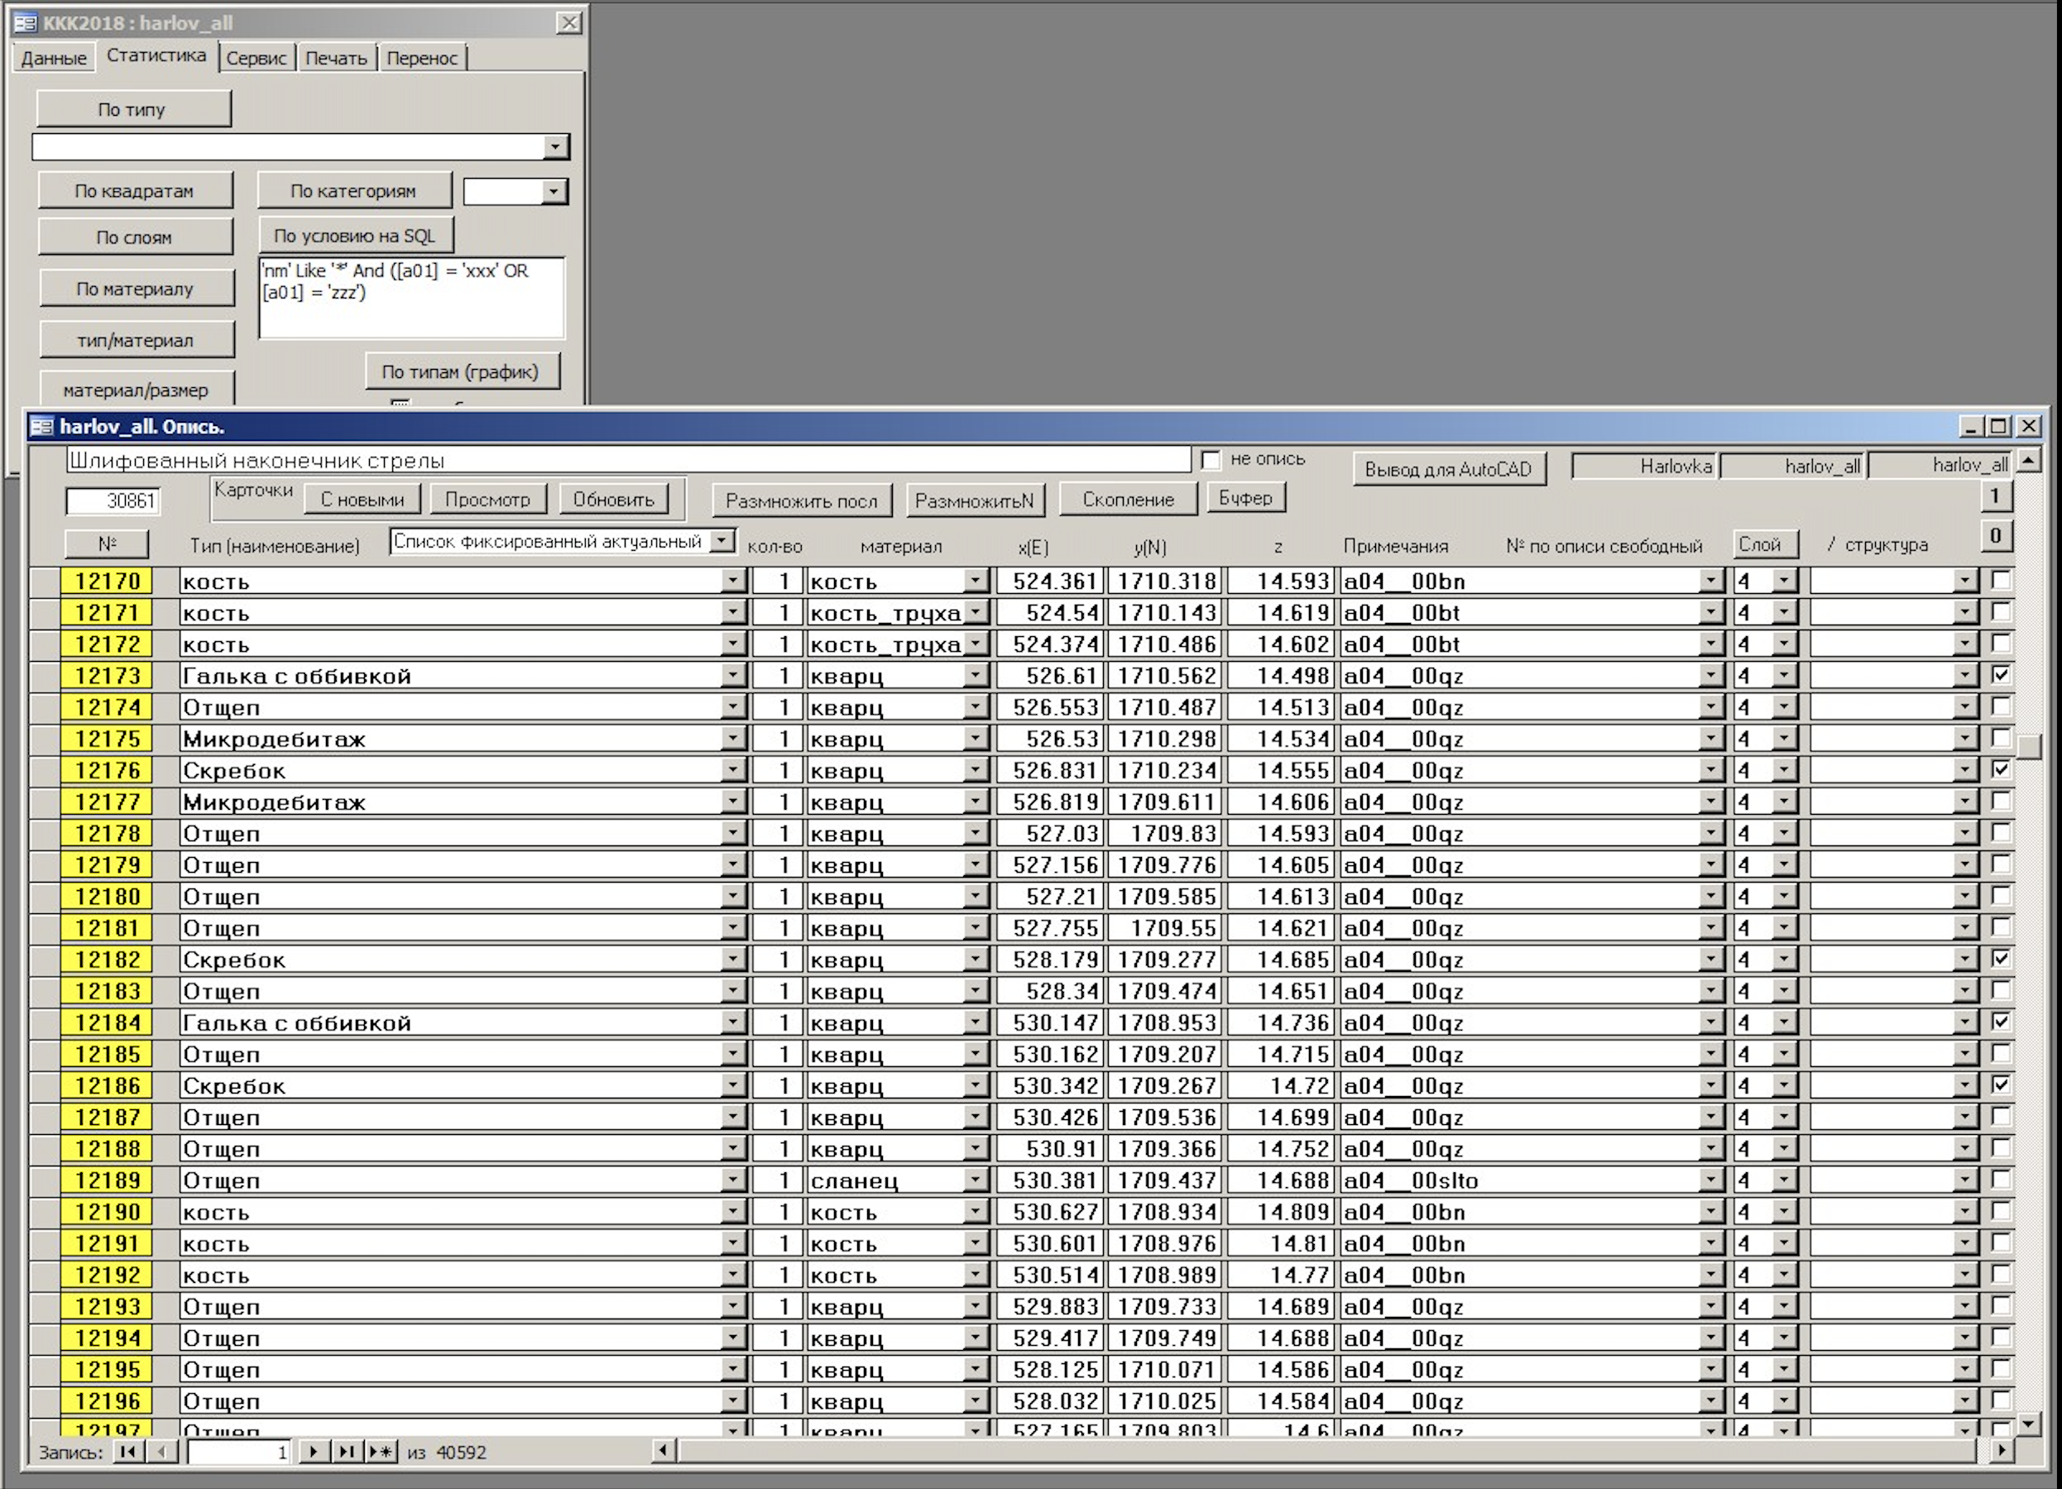Screen dimensions: 2062x1489
Task: Check the 'не опись' checkbox
Action: [x=1210, y=460]
